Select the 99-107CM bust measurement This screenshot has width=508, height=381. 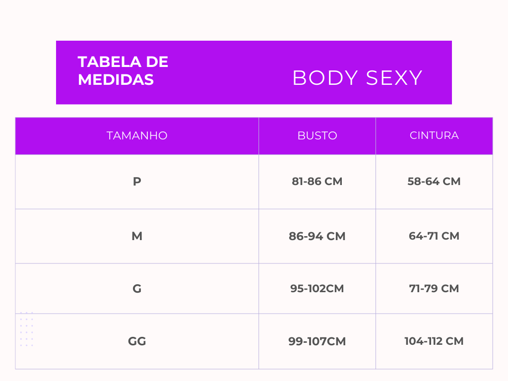[x=317, y=341]
